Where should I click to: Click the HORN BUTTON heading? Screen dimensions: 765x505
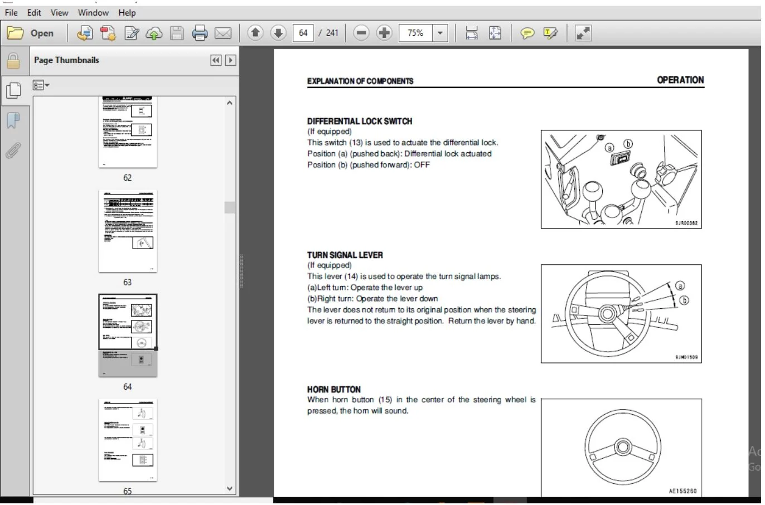coord(334,389)
